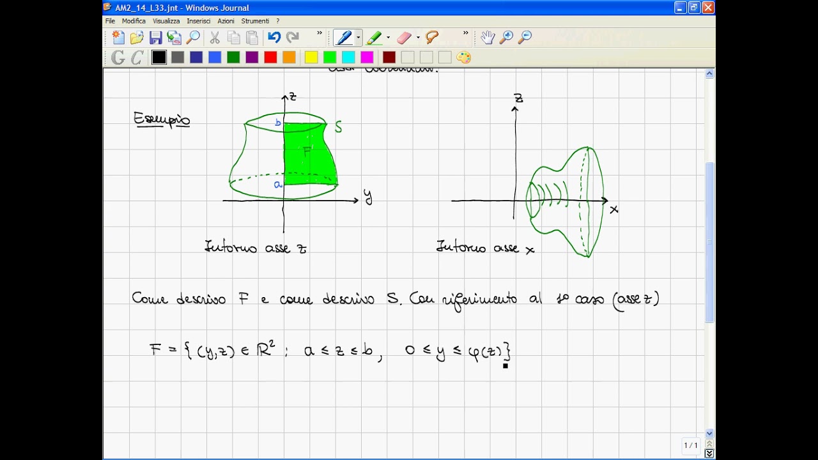Click the G pen style icon
The height and width of the screenshot is (460, 818).
tap(118, 57)
